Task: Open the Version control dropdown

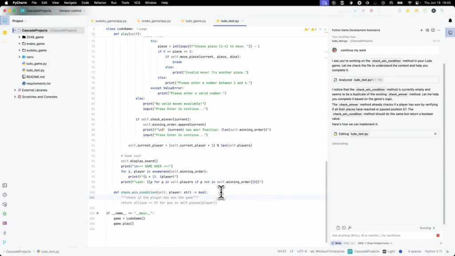Action: 72,11
